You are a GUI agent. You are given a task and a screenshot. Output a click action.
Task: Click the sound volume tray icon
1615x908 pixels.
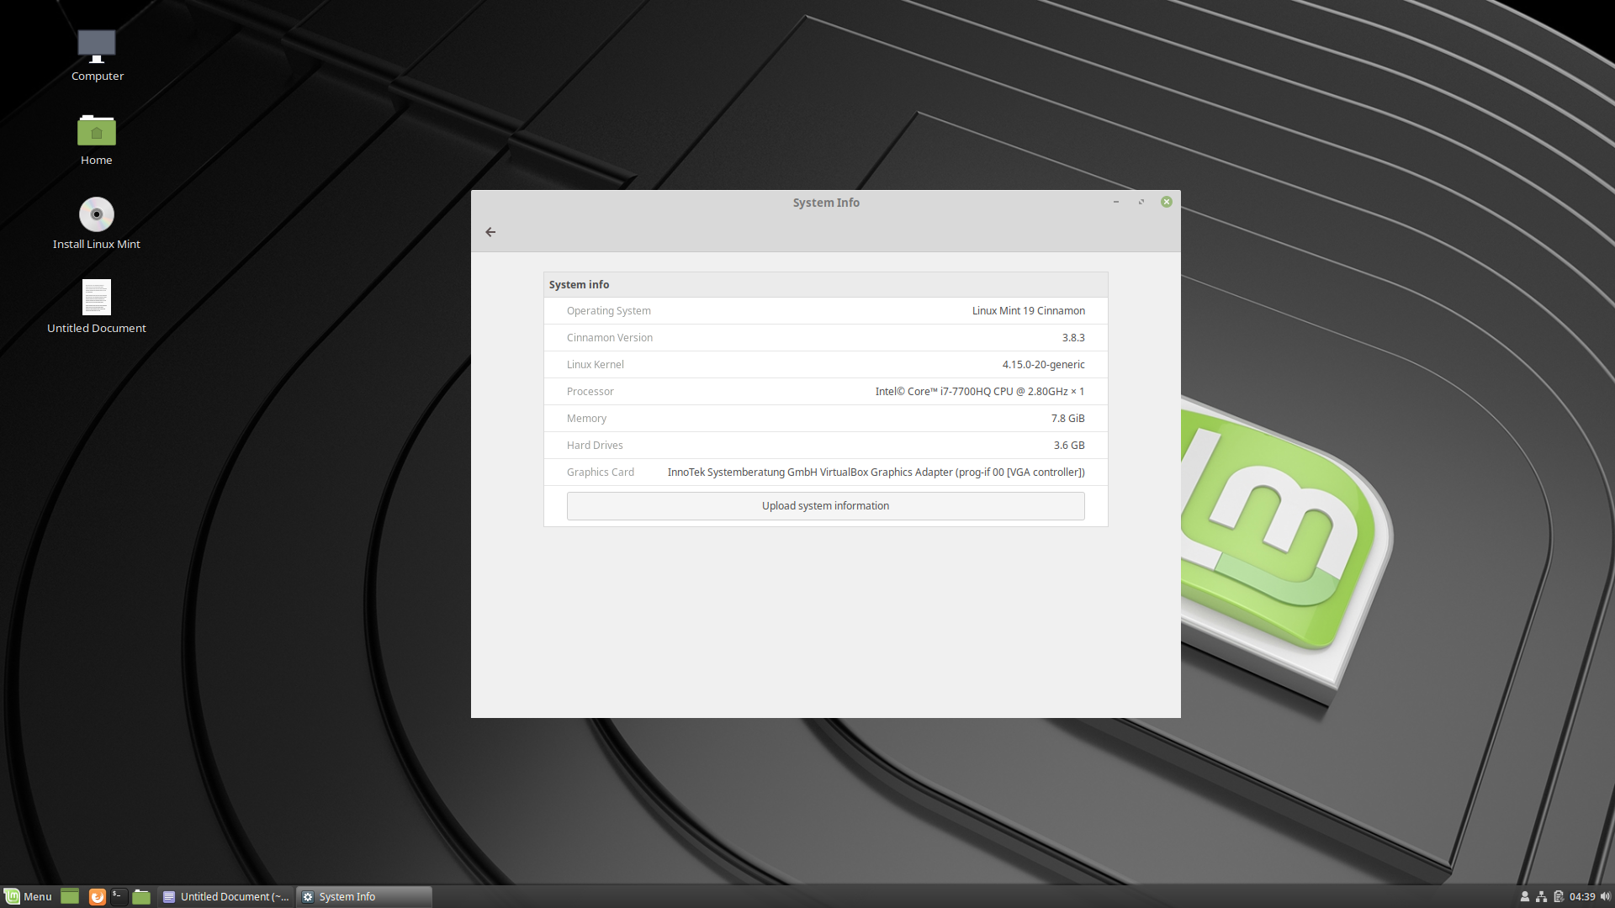(x=1606, y=895)
